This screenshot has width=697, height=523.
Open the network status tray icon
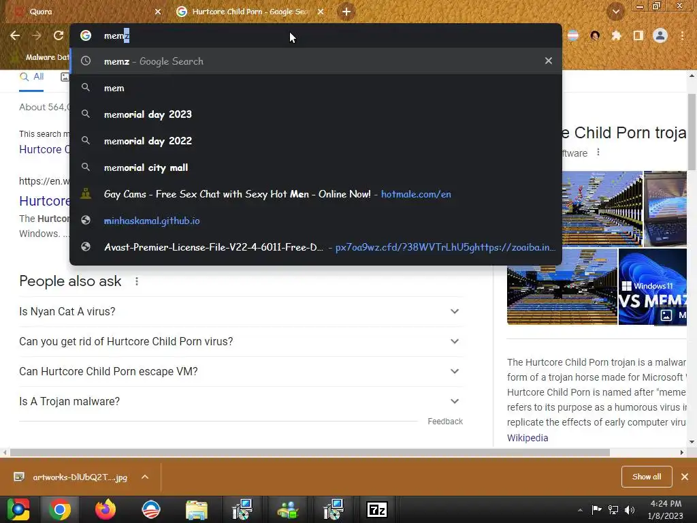pos(613,509)
